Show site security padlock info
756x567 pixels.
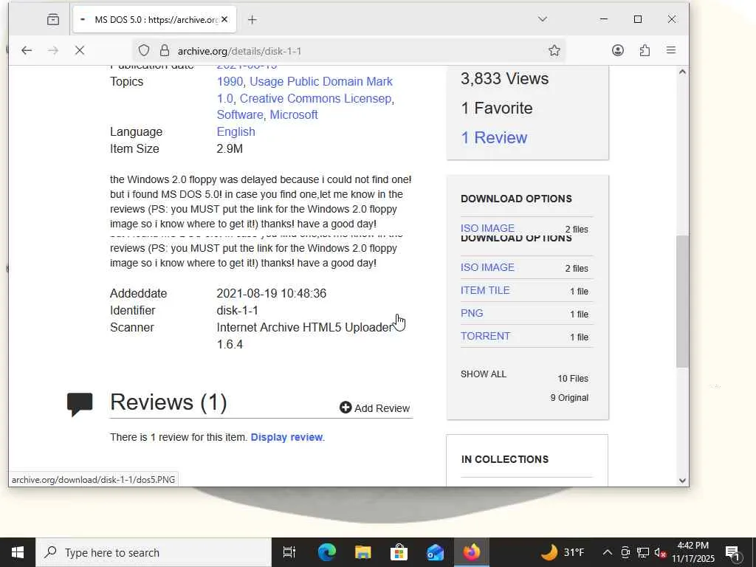coord(165,50)
